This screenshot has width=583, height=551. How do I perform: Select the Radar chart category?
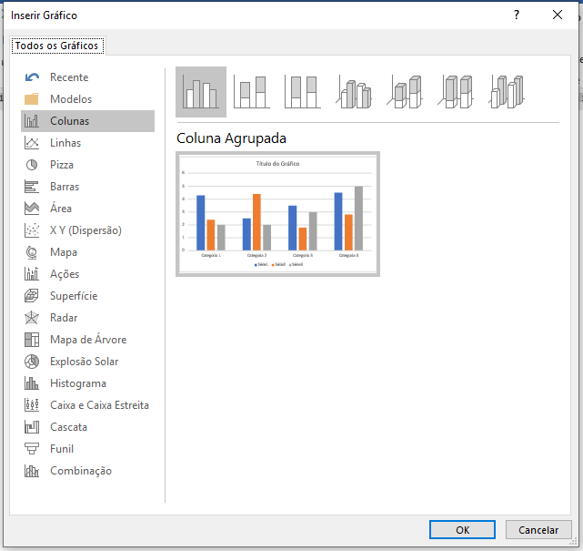(64, 318)
